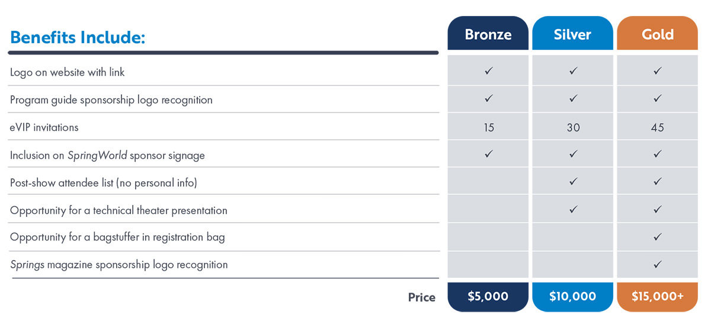Image resolution: width=711 pixels, height=327 pixels.
Task: Choose the Gold $15,000+ price button
Action: (657, 296)
